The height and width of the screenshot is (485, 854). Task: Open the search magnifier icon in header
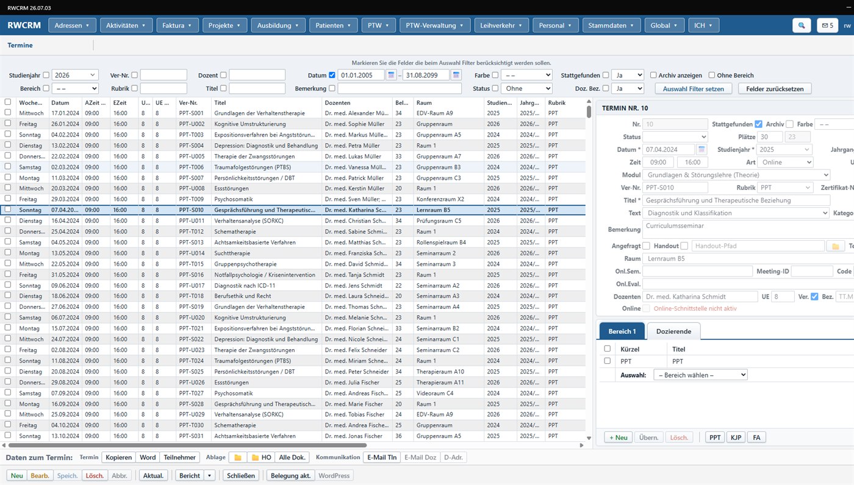pyautogui.click(x=802, y=26)
